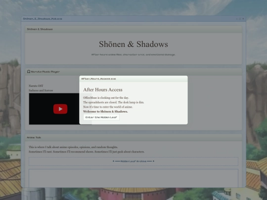Click the After hours anime files subtitle
The width and height of the screenshot is (267, 200).
(x=133, y=55)
